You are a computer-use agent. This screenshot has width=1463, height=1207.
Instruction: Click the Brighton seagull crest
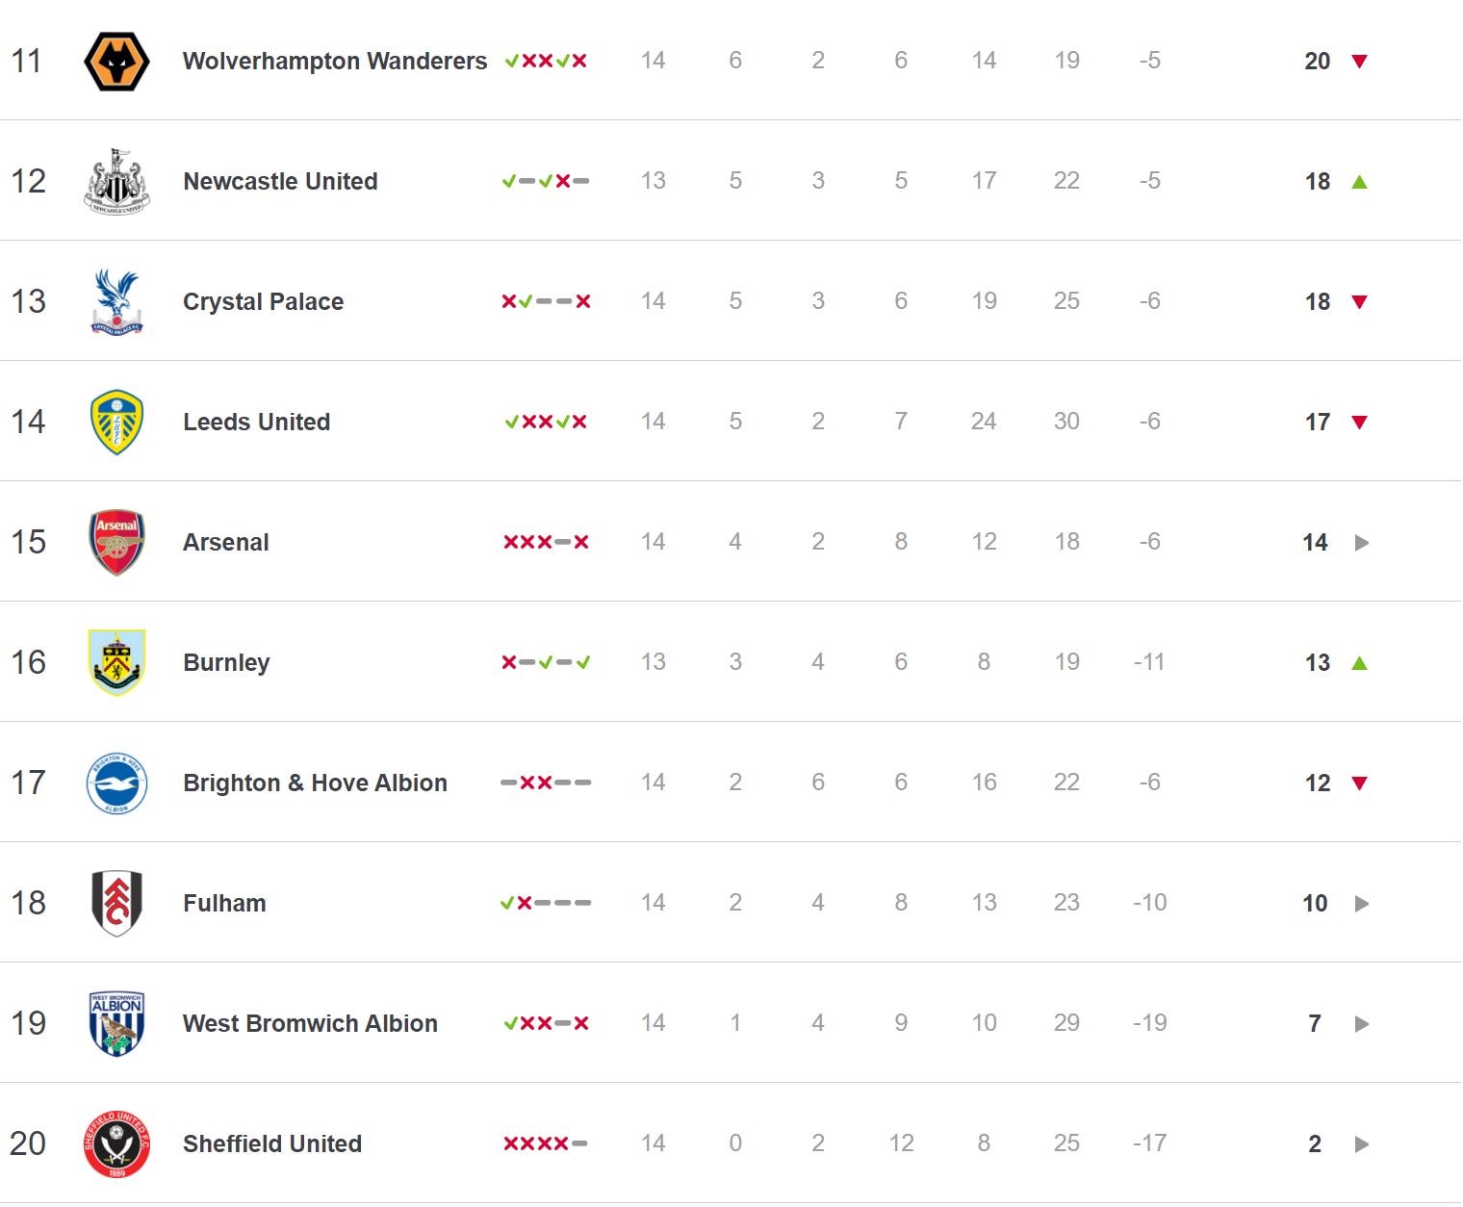pyautogui.click(x=116, y=783)
